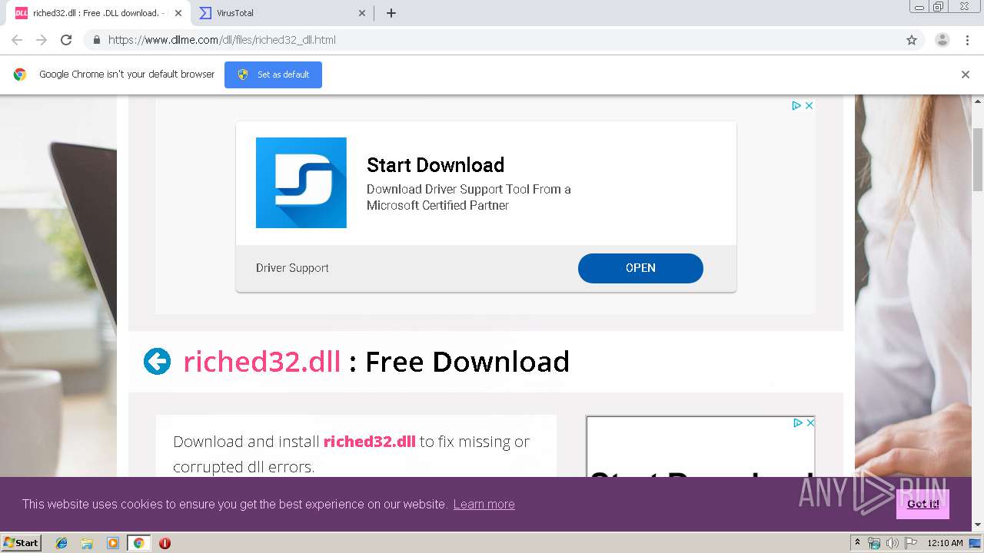Set Chrome as default browser
The width and height of the screenshot is (984, 553).
[273, 75]
